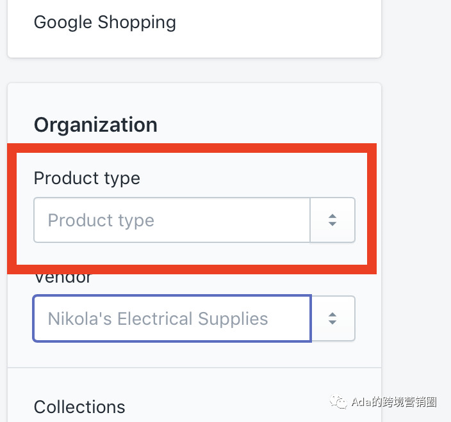The height and width of the screenshot is (422, 451).
Task: Click the Product type placeholder text
Action: coord(101,221)
